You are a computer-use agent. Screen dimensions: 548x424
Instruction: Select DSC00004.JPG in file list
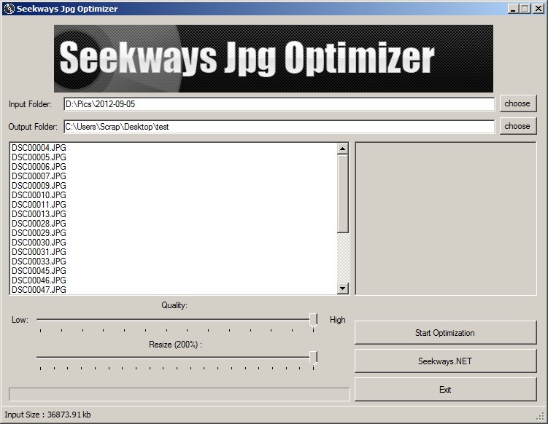point(39,148)
